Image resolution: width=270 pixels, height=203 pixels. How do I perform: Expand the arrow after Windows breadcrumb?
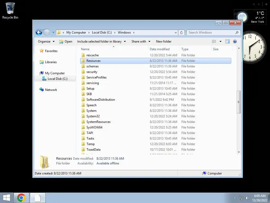click(x=134, y=33)
